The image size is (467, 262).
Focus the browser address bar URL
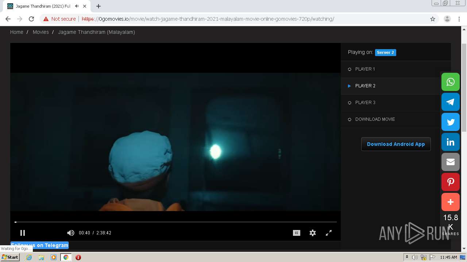(x=208, y=19)
